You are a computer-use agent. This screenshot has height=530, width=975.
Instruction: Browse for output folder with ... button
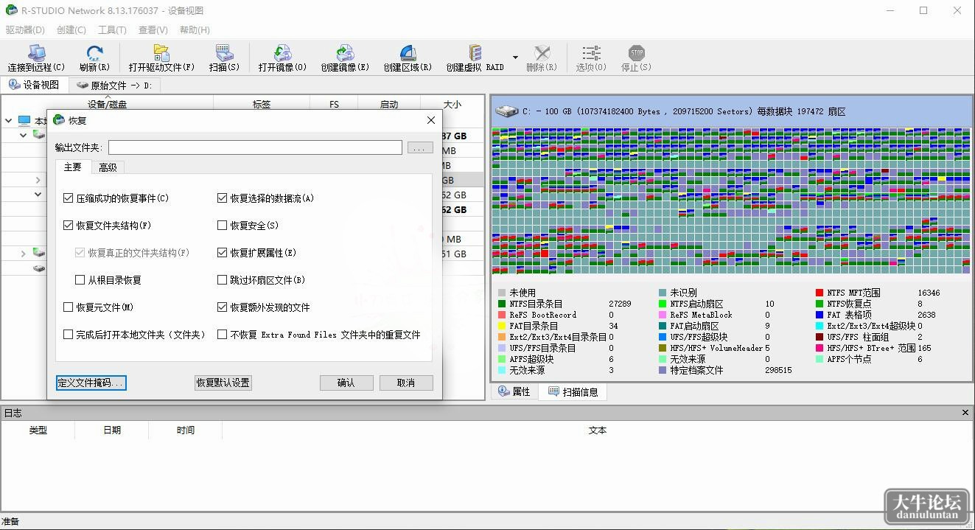pos(419,148)
